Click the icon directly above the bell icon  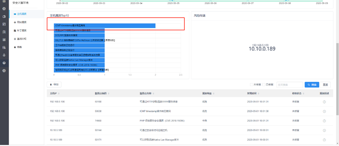tap(4, 47)
